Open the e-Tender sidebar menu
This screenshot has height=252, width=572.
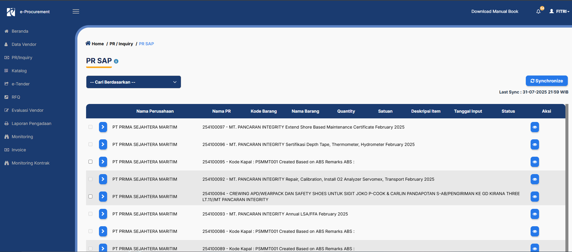pos(20,84)
